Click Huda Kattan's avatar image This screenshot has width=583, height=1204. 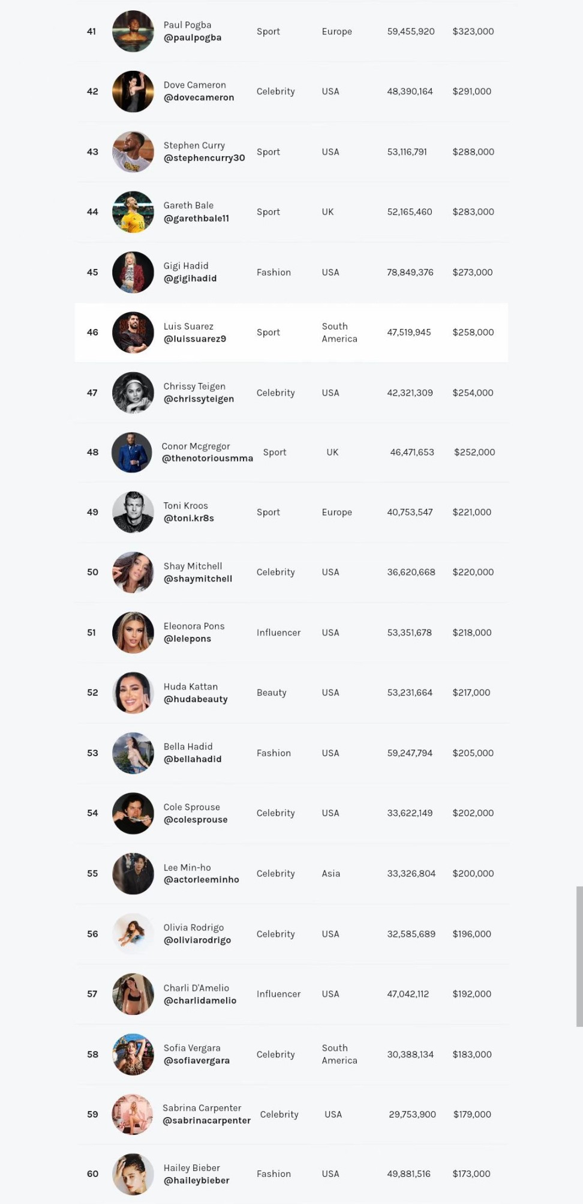pos(133,693)
